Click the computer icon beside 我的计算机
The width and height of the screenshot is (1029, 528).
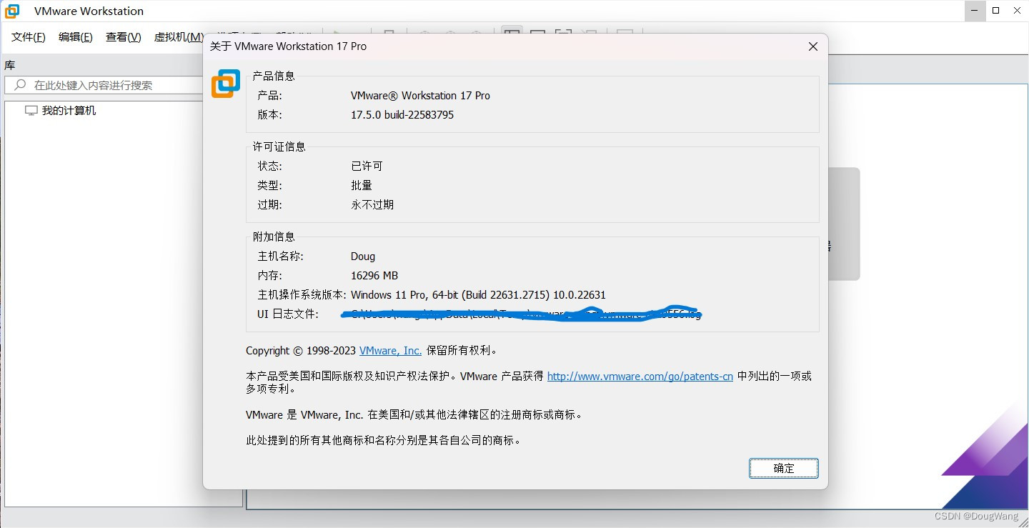31,111
